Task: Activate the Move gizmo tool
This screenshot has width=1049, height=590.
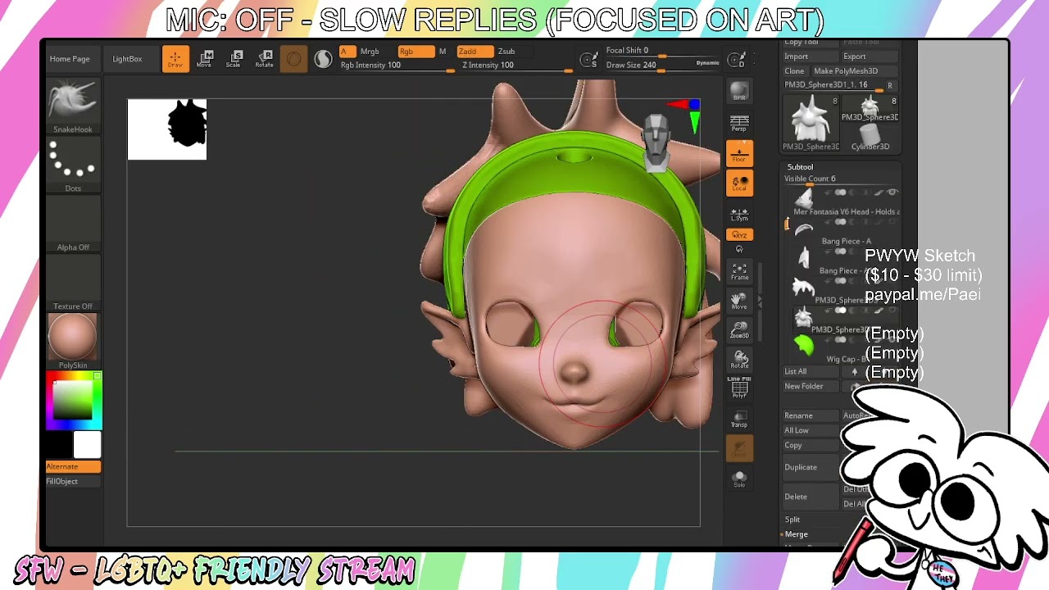Action: coord(205,59)
